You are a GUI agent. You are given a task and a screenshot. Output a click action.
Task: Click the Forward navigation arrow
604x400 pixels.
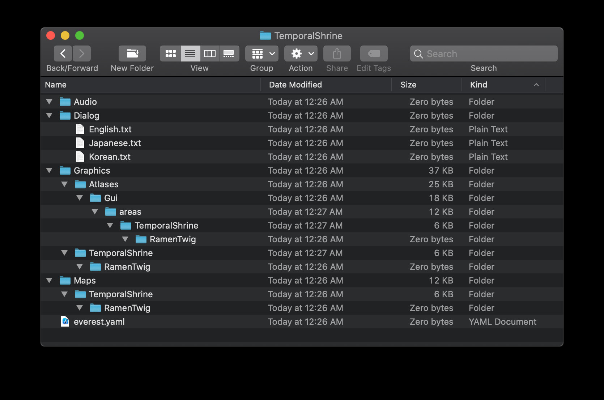pos(81,53)
